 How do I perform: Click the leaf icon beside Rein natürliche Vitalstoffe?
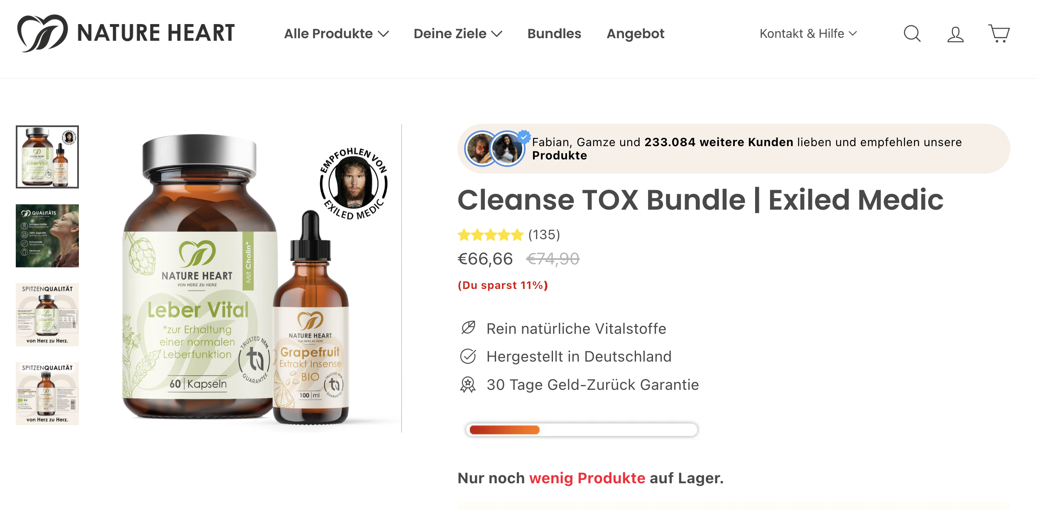[x=468, y=328]
